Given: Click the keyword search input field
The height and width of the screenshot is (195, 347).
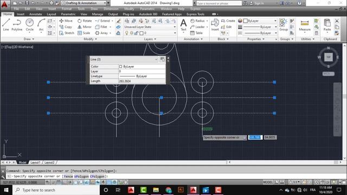Looking at the screenshot, I should pos(219,3).
